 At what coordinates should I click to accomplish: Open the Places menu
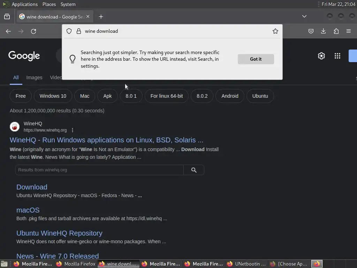coord(49,4)
